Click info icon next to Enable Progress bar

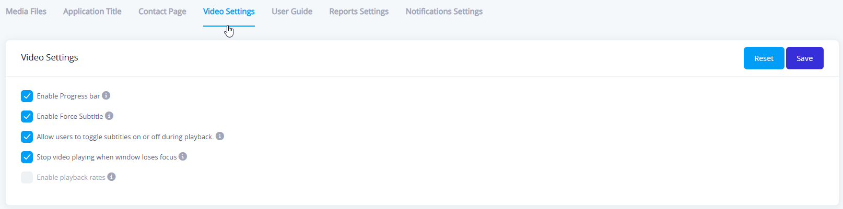pos(106,95)
